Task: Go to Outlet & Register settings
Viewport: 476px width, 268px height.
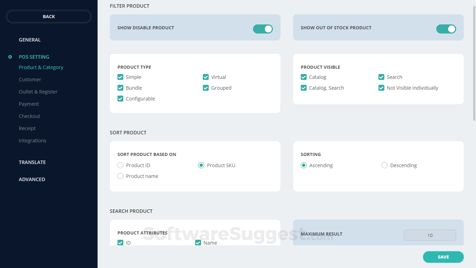Action: 38,92
